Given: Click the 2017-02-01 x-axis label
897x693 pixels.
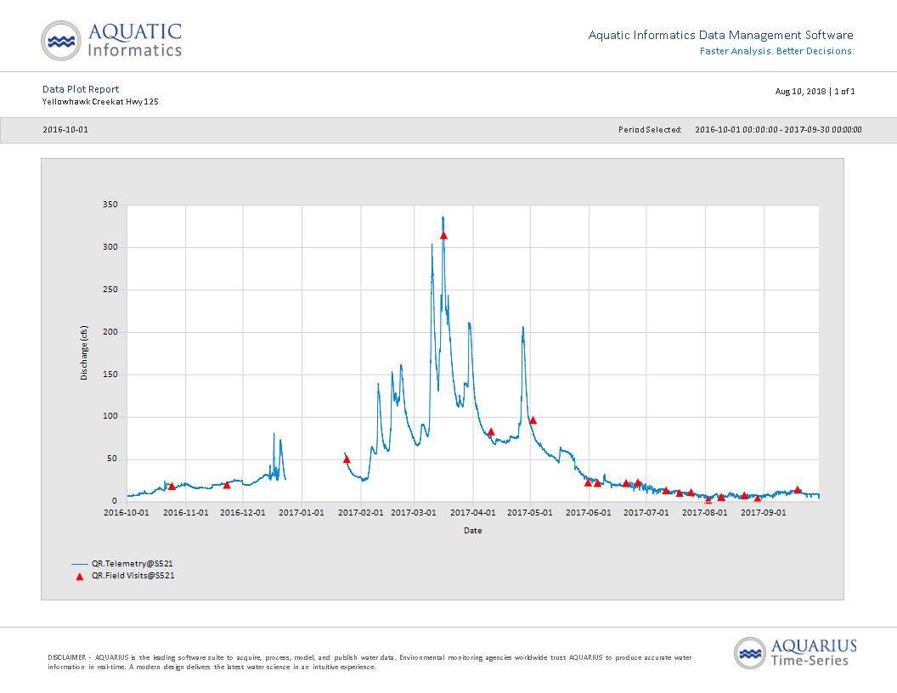Looking at the screenshot, I should coord(360,513).
